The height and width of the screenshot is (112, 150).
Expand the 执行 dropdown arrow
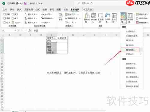(20, 23)
